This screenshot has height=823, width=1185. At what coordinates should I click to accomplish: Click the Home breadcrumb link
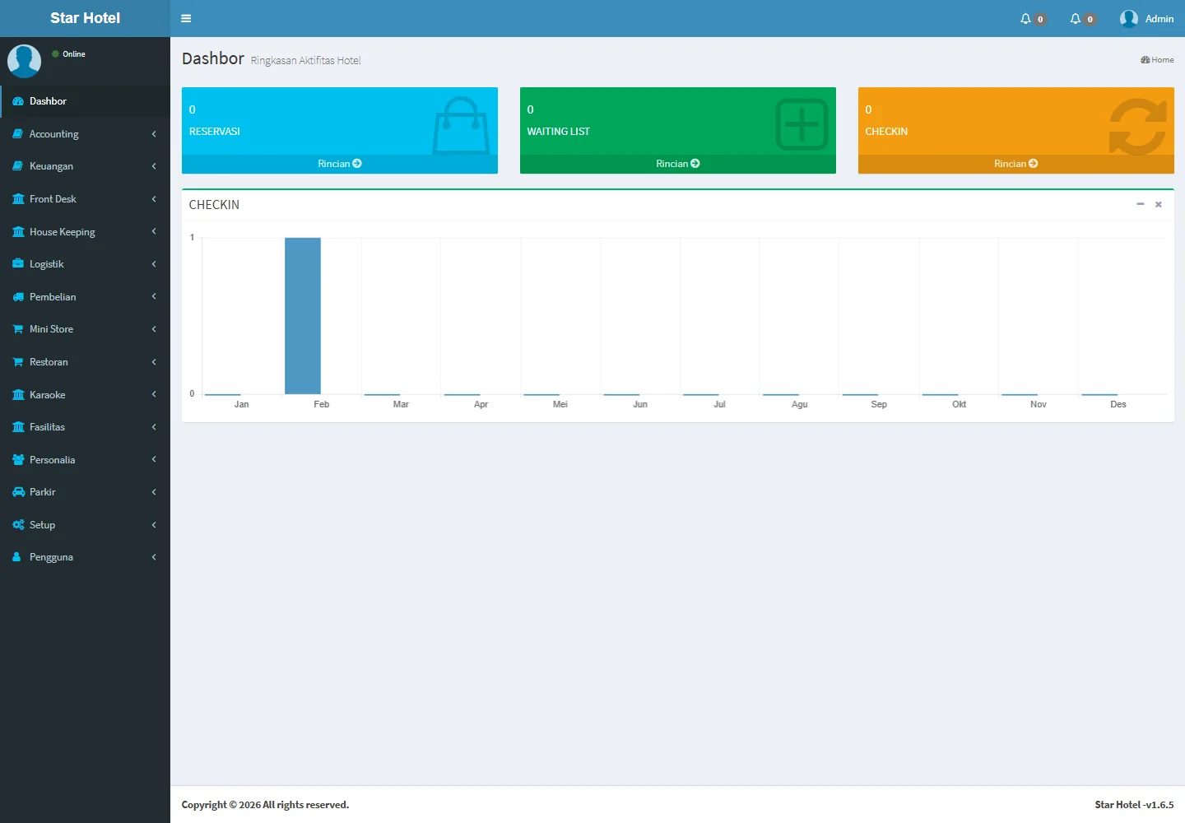coord(1158,59)
